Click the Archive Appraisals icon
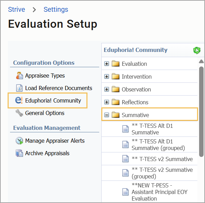Image resolution: width=205 pixels, height=203 pixels. click(19, 153)
